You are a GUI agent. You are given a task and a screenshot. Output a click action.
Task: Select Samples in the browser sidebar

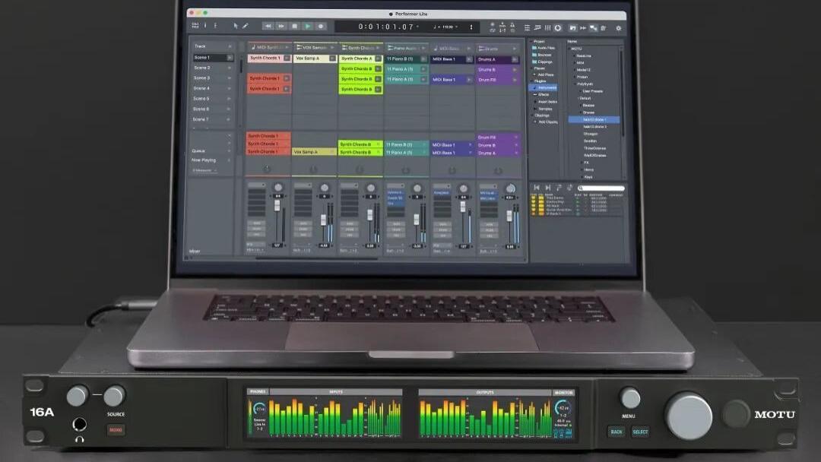tap(544, 109)
